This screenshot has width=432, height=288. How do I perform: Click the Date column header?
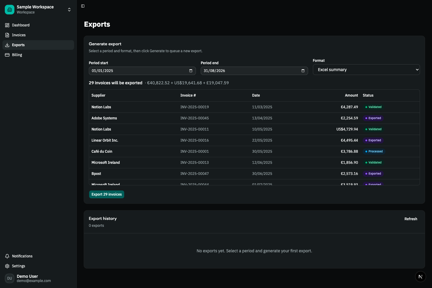(256, 95)
